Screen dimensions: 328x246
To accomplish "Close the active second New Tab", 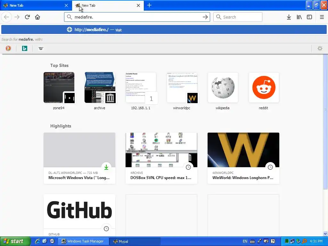I will 138,5.
